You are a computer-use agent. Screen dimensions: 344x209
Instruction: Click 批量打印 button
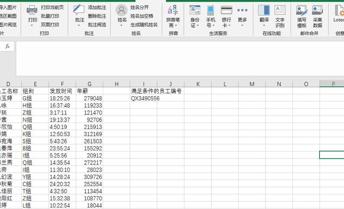click(50, 16)
